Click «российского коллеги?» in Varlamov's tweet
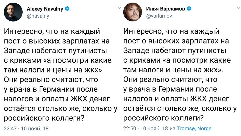The image size is (241, 136). 164,118
